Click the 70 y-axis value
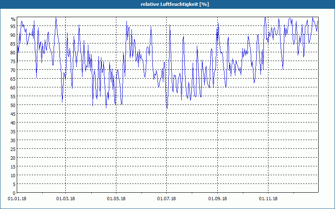The image size is (335, 209). (x=13, y=70)
